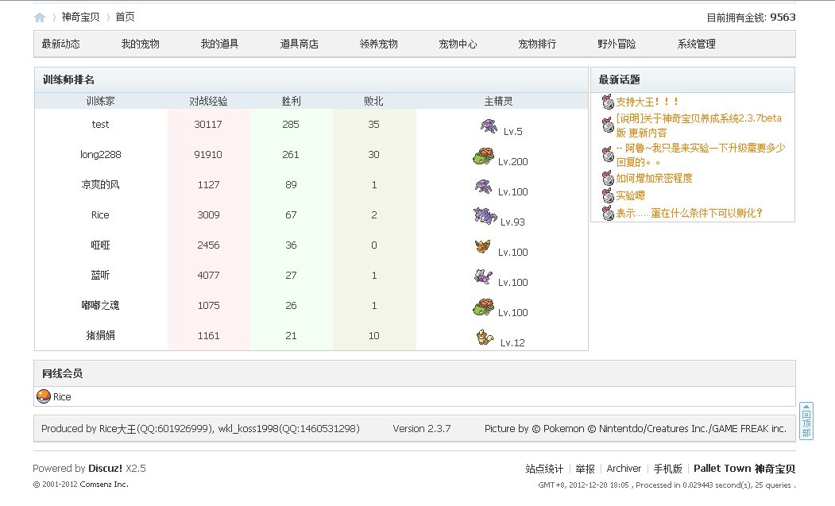Click the back to top button 回顶部
This screenshot has width=835, height=506.
click(x=806, y=421)
